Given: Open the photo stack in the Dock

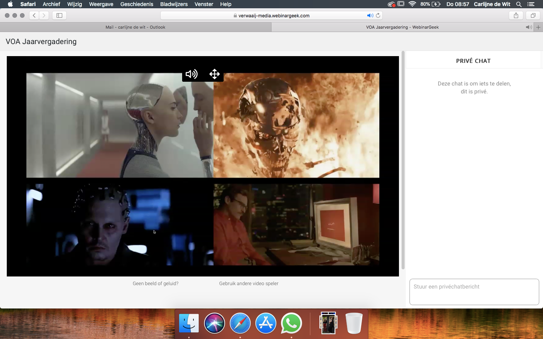Looking at the screenshot, I should (x=328, y=323).
